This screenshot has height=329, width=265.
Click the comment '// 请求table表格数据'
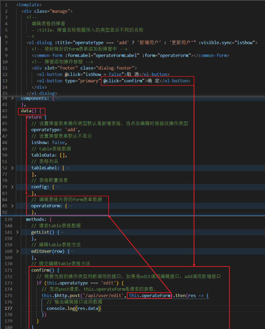pyautogui.click(x=56, y=226)
